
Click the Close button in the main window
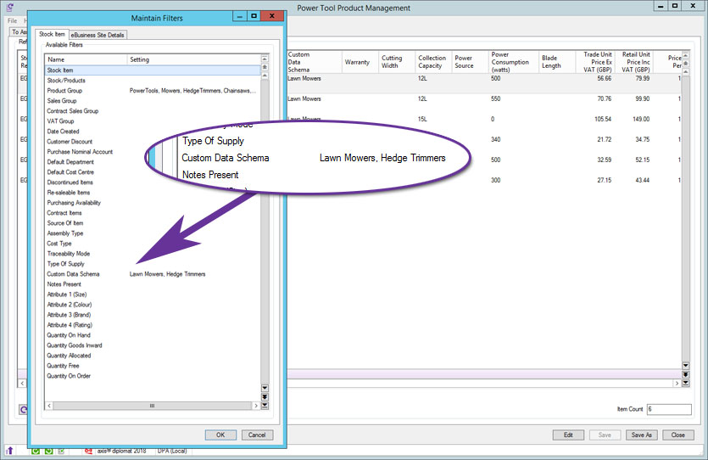point(677,435)
